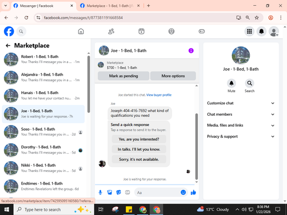Send quick response Yes, are you interested?

(139, 139)
